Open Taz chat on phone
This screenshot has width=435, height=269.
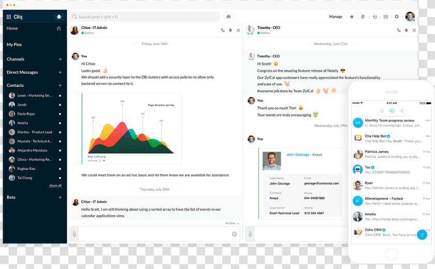click(391, 169)
